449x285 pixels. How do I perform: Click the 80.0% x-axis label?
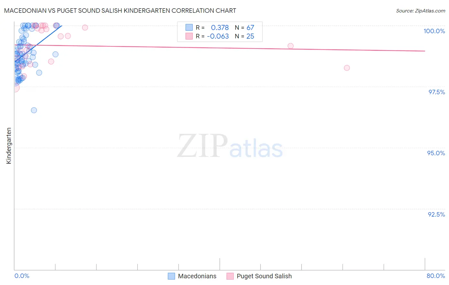(436, 276)
